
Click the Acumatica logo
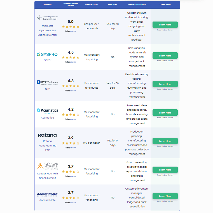coord(47,111)
